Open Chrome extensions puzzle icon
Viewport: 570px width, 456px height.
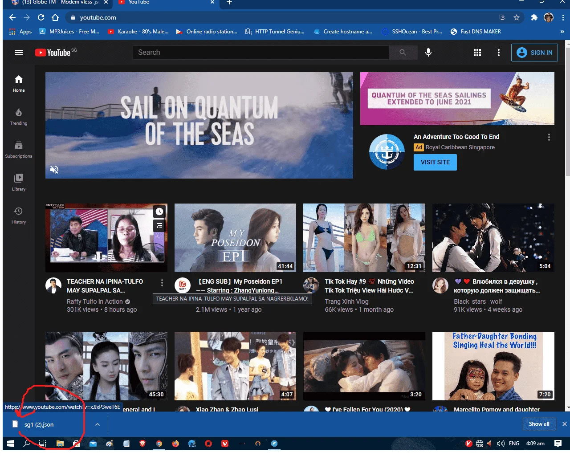pos(534,18)
